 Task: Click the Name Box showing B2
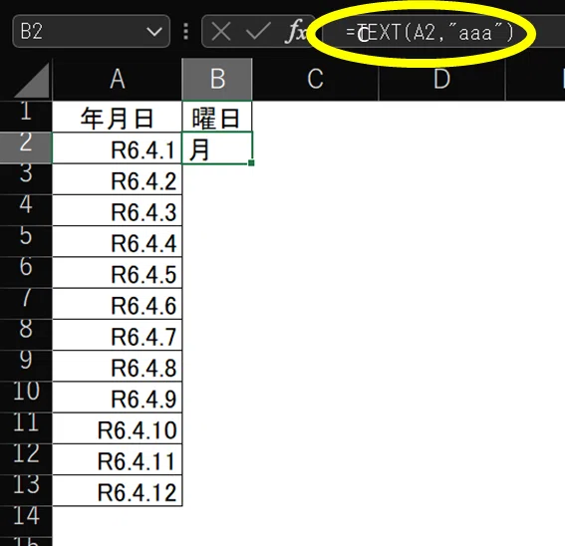[91, 31]
